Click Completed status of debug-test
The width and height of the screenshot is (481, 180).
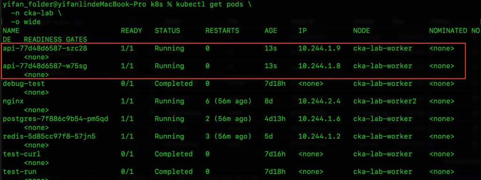(173, 83)
